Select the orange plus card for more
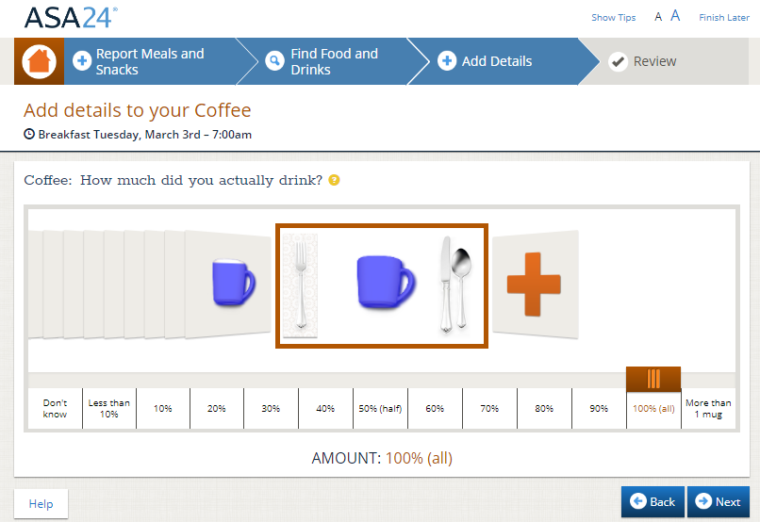 point(534,283)
